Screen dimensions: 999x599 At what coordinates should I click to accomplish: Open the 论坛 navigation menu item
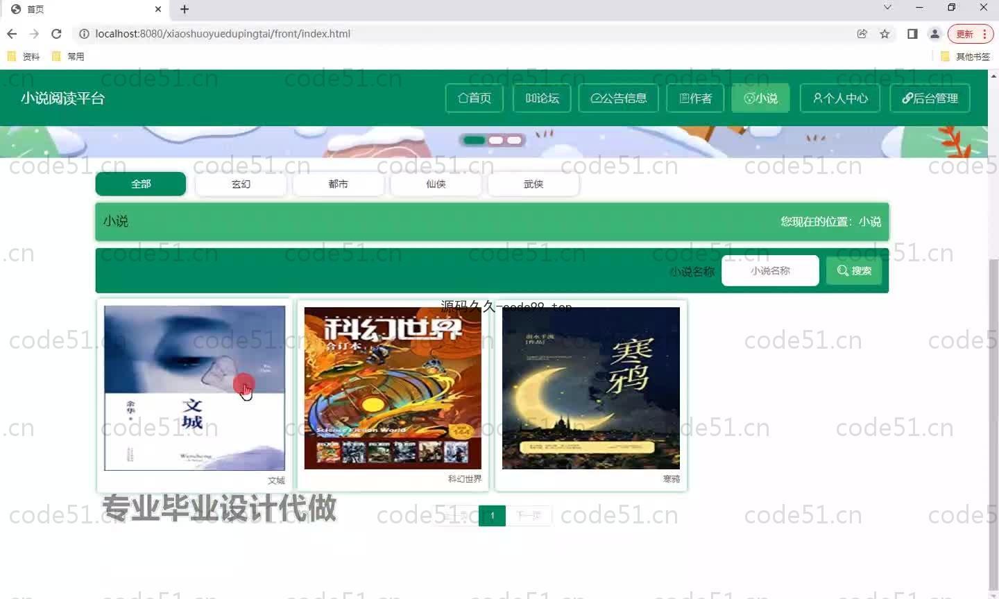(542, 98)
